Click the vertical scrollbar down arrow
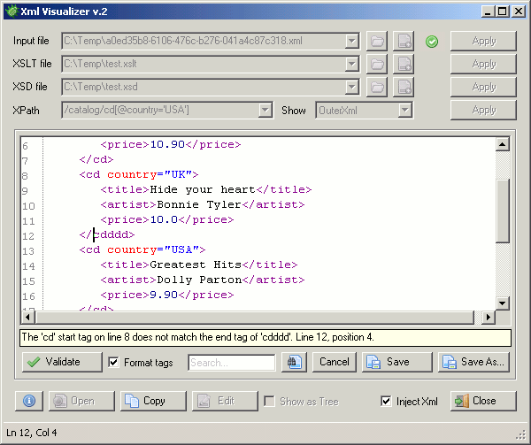Viewport: 531px width, 445px height. click(503, 303)
